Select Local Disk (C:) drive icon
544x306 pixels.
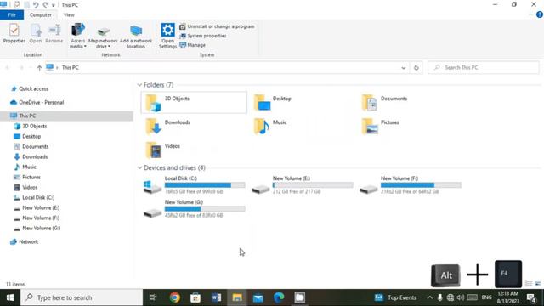(x=153, y=187)
